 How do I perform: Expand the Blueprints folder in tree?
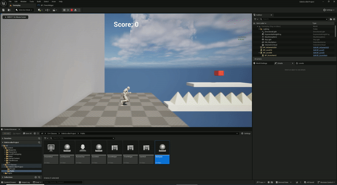(5, 150)
